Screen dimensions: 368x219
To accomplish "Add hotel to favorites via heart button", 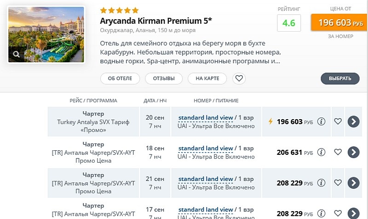I will tap(239, 78).
